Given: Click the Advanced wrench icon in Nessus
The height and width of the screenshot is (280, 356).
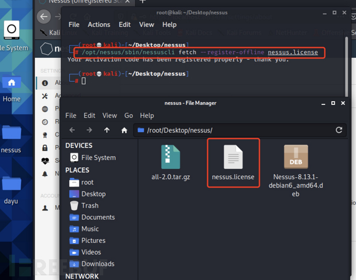Looking at the screenshot, I should (45, 96).
